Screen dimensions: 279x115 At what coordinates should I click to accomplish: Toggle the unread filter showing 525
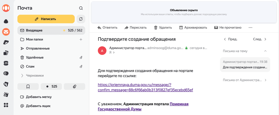[x=51, y=87]
